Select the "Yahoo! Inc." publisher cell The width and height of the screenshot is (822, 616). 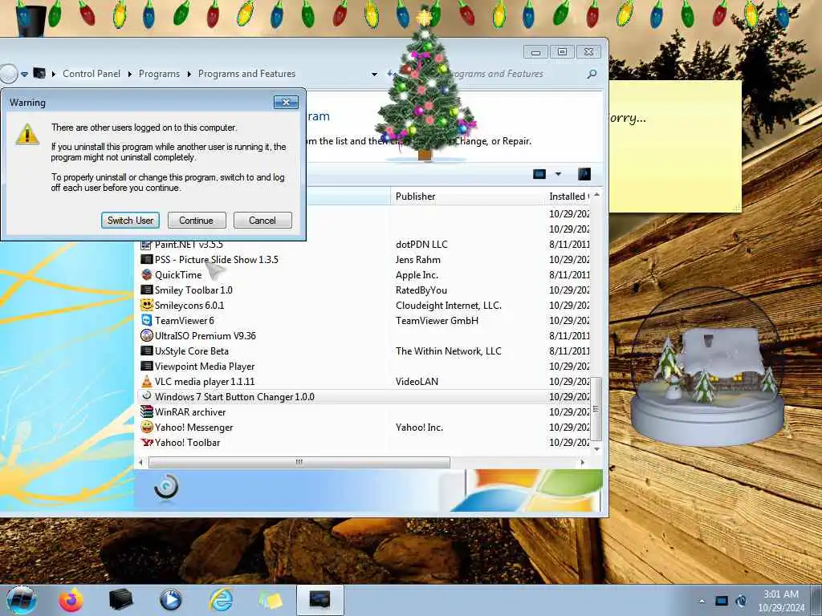[x=419, y=427]
